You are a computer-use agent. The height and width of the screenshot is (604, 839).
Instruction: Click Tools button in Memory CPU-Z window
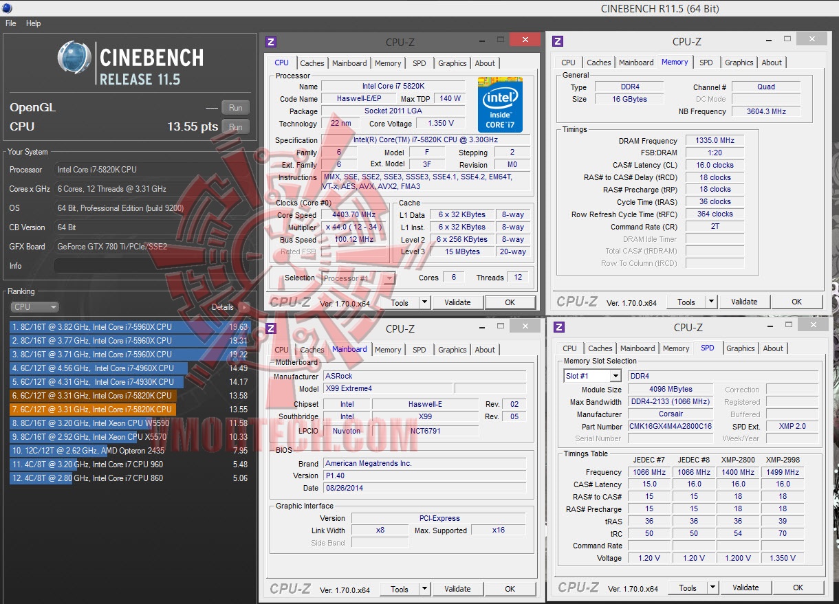(x=686, y=302)
